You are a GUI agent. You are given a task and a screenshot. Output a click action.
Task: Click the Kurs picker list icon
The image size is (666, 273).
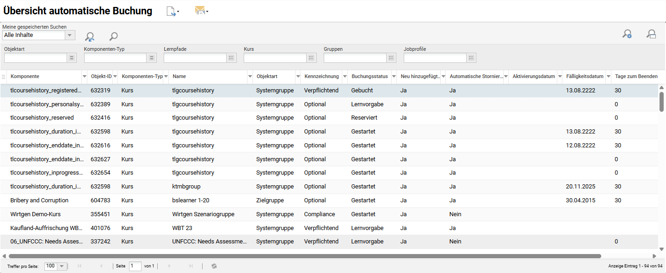311,58
